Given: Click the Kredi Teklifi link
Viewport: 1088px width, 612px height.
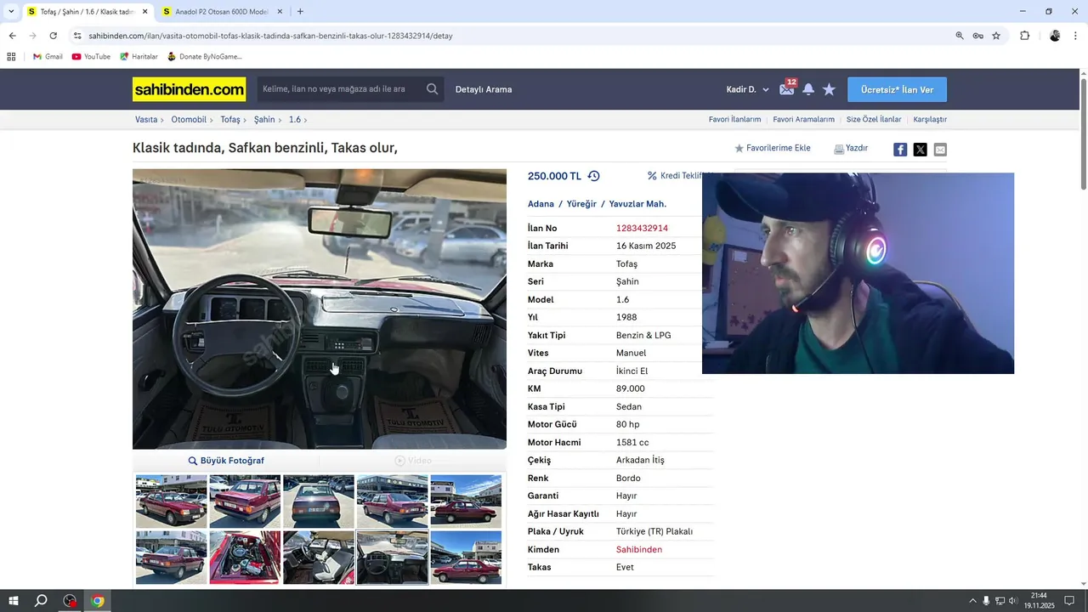Looking at the screenshot, I should [x=675, y=176].
